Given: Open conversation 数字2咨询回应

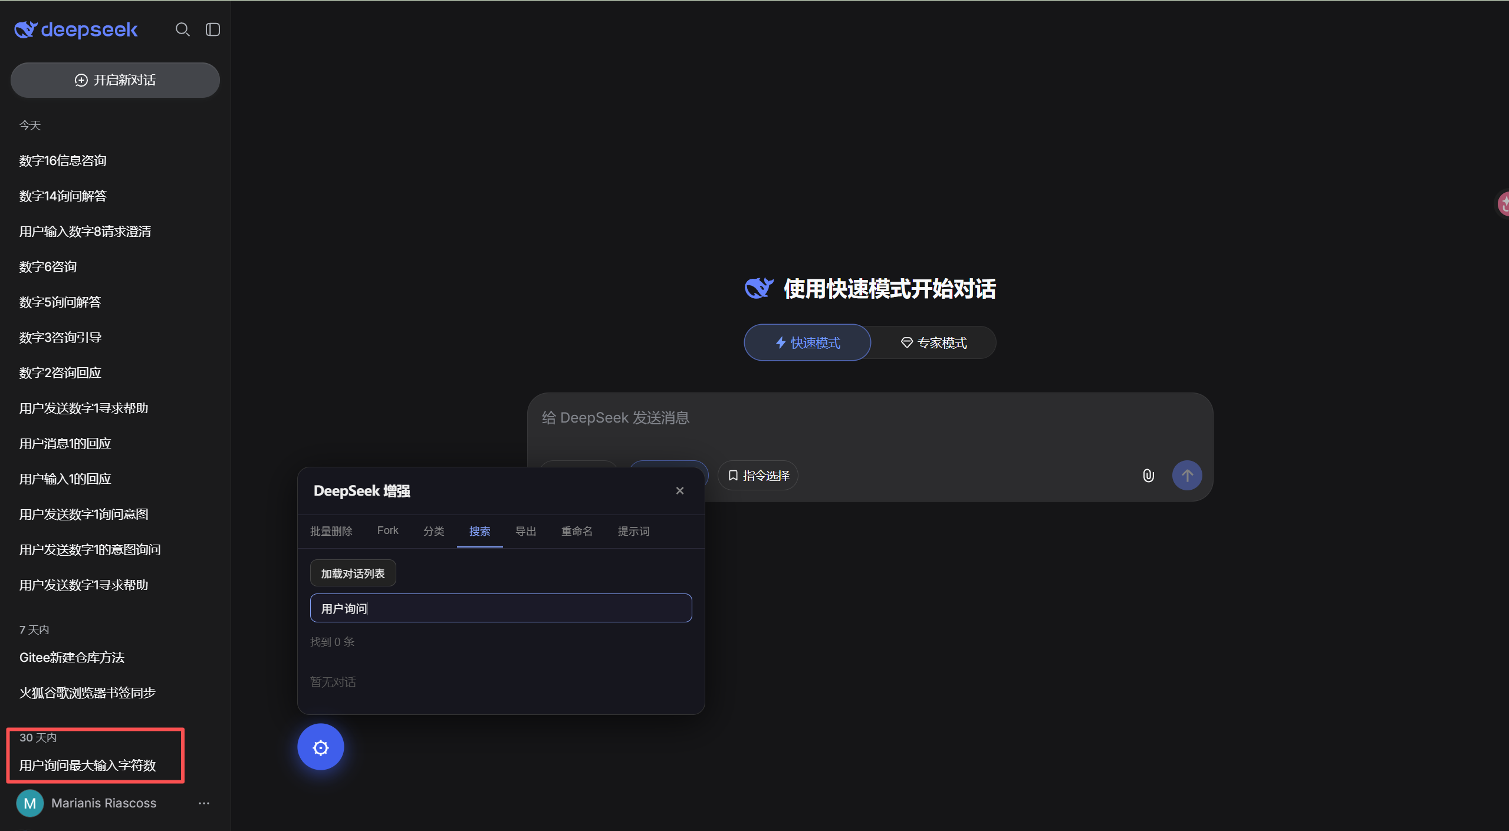Looking at the screenshot, I should click(60, 373).
